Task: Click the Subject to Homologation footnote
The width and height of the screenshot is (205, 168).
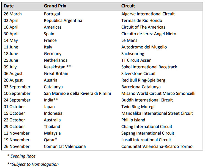Action: [x=33, y=164]
